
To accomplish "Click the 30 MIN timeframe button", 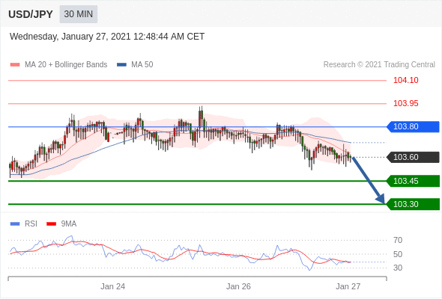I will 79,14.
